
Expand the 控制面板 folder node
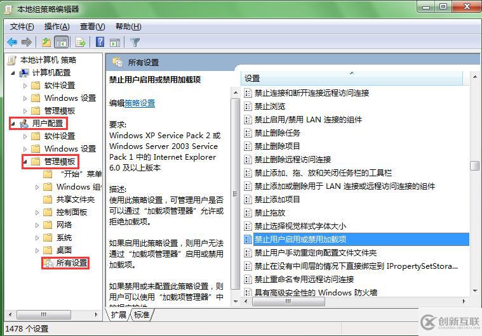pyautogui.click(x=37, y=212)
